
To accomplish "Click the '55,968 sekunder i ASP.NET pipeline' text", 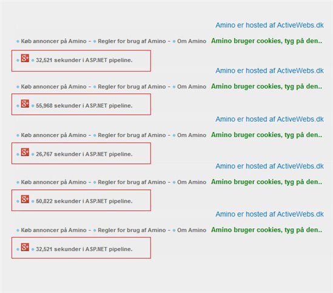I will [x=84, y=106].
